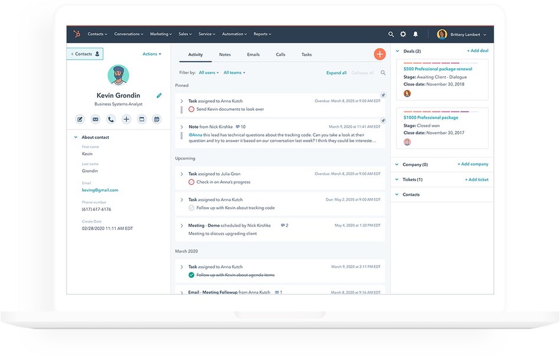This screenshot has width=560, height=356.
Task: Compose an email to Kevin Grondin
Action: point(95,119)
